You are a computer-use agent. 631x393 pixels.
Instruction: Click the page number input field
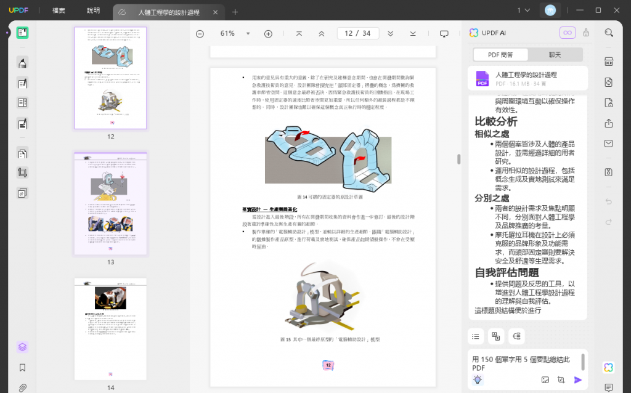[358, 33]
